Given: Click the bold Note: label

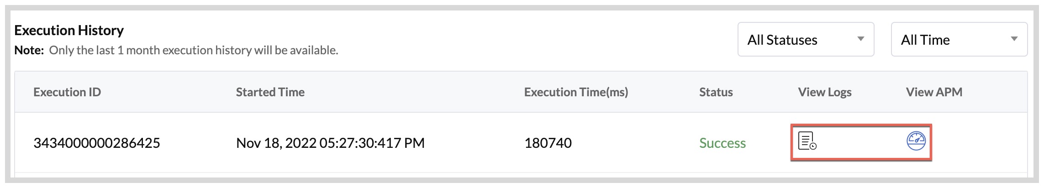Looking at the screenshot, I should pos(29,51).
